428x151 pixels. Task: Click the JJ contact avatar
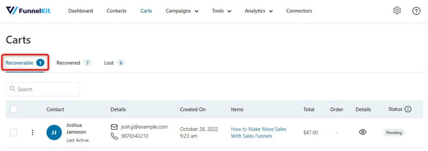coord(54,133)
